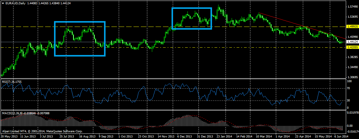Click the 11 Jun 2013 date label
359x139 pixels.
pos(28,137)
